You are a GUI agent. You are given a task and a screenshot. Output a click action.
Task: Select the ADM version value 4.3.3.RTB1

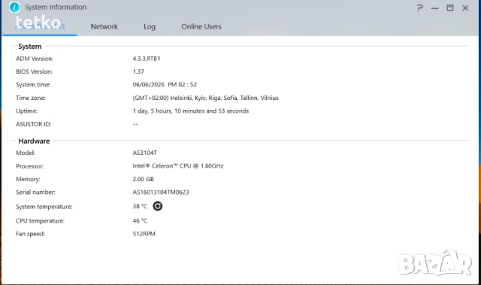[x=147, y=59]
